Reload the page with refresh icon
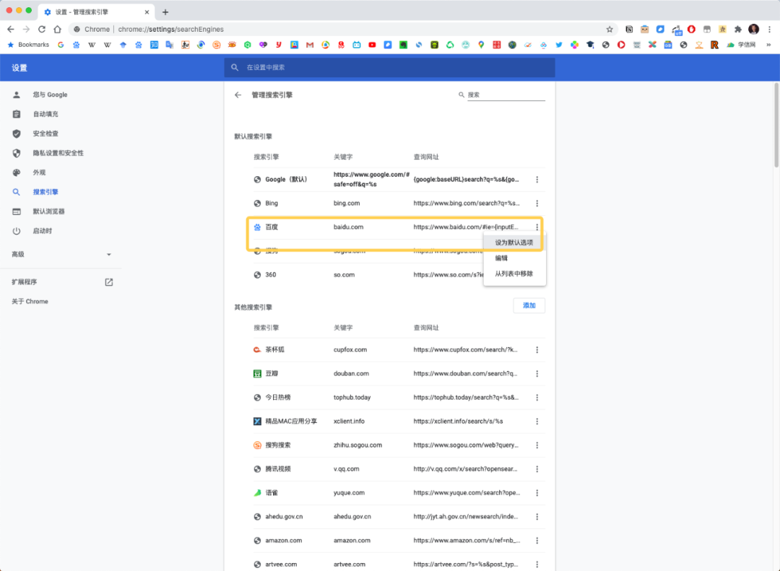Screen dimensions: 780x571 42,30
